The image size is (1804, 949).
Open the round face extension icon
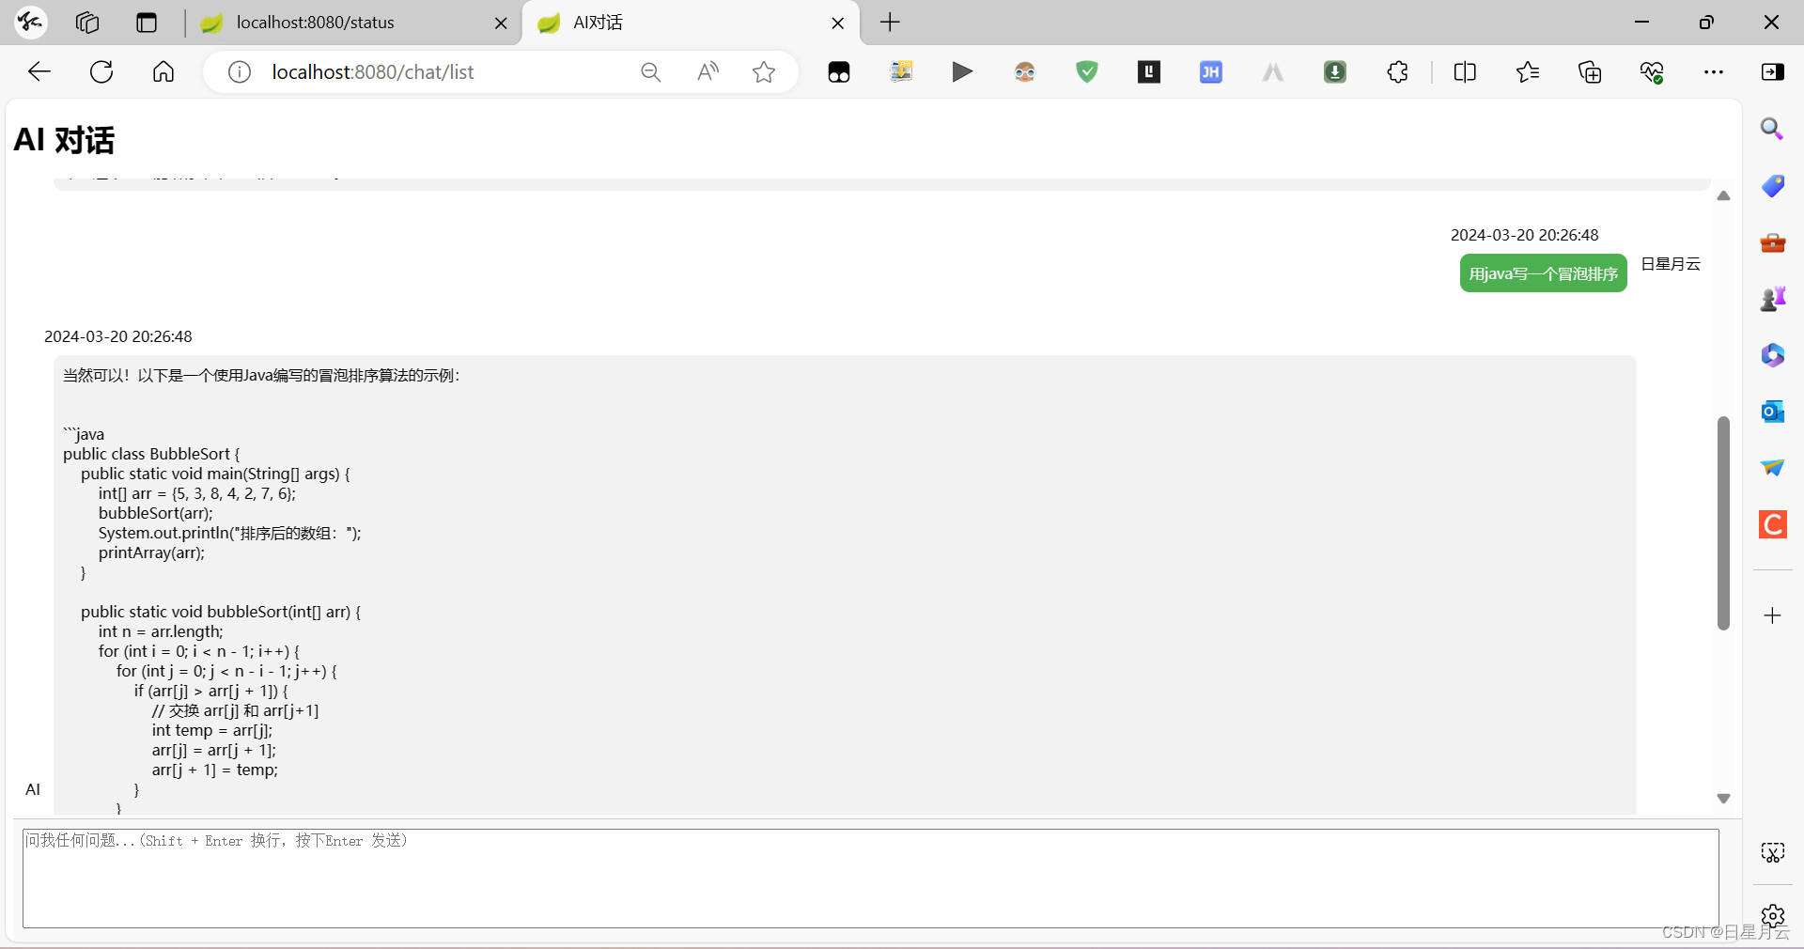pos(1025,72)
